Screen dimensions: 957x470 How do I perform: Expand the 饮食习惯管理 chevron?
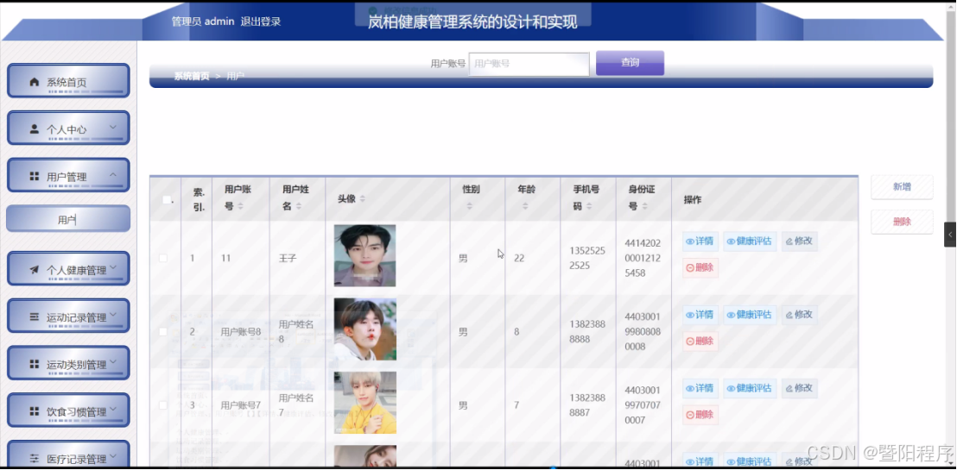[x=113, y=410]
